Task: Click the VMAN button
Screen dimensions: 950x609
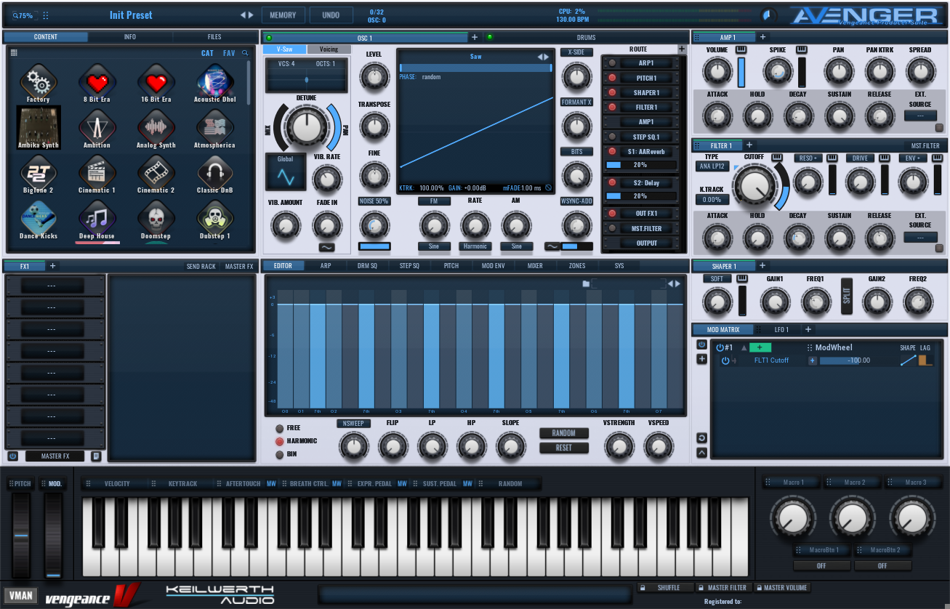Action: [x=21, y=596]
